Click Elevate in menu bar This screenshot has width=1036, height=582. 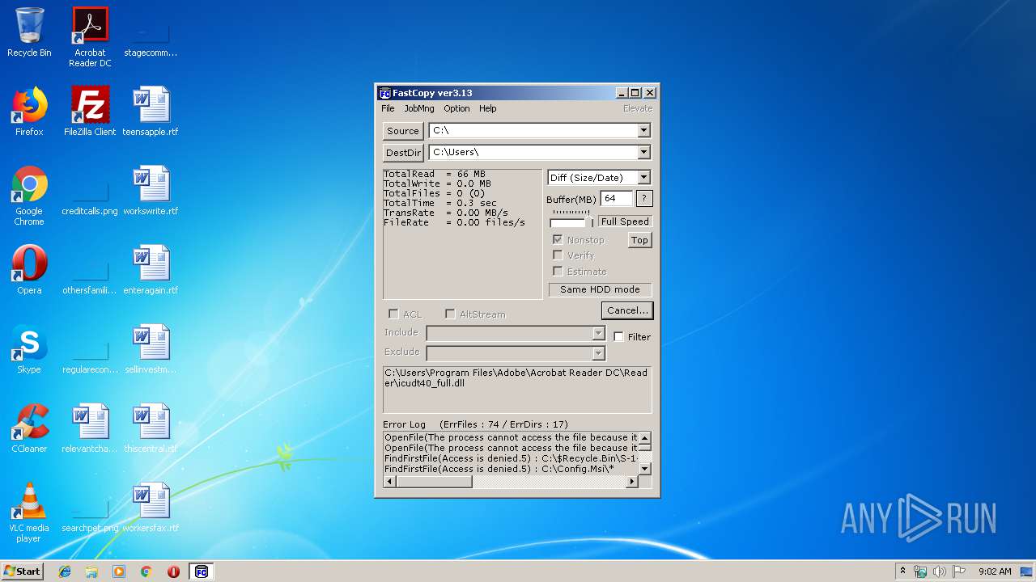tap(637, 108)
